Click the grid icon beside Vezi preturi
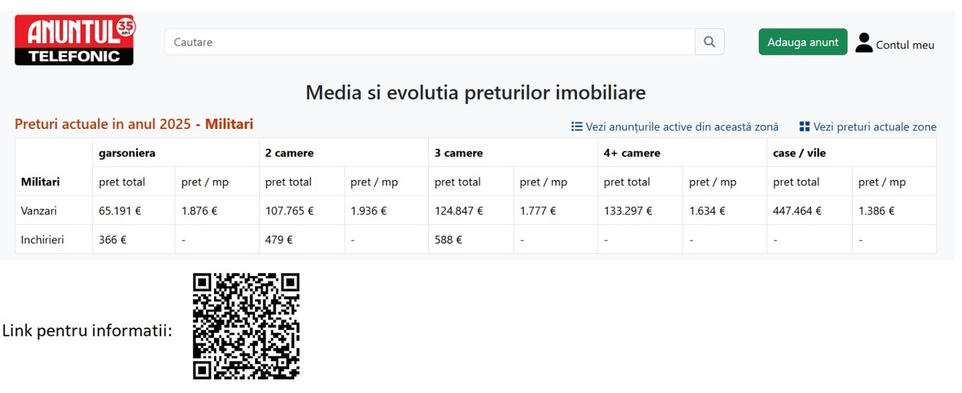 pos(804,126)
